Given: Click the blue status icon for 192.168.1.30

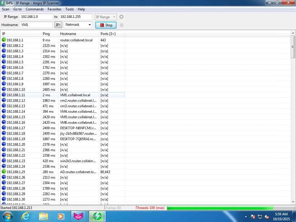Looking at the screenshot, I should tap(4, 199).
